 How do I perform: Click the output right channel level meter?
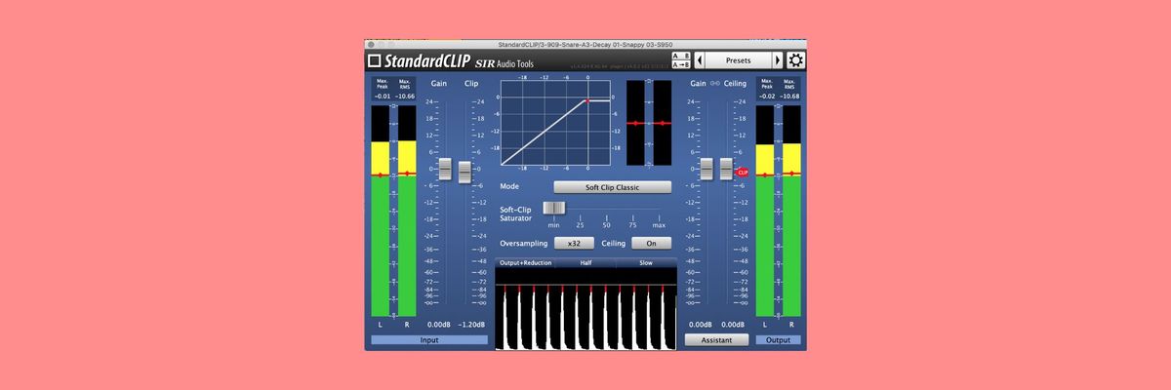(792, 212)
